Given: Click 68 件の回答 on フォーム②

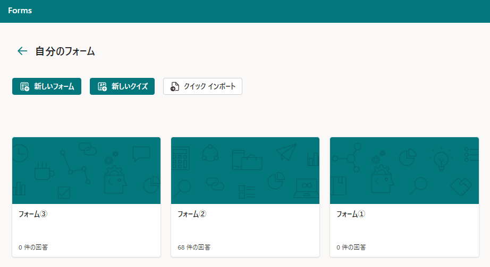Looking at the screenshot, I should click(x=194, y=247).
